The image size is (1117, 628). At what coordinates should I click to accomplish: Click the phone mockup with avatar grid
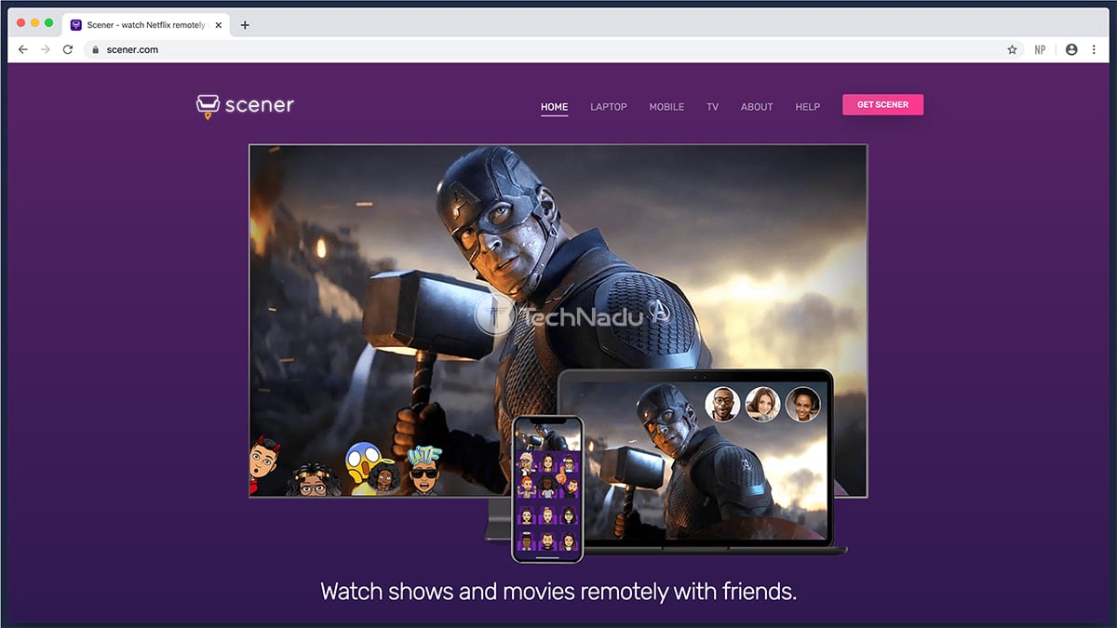click(547, 488)
